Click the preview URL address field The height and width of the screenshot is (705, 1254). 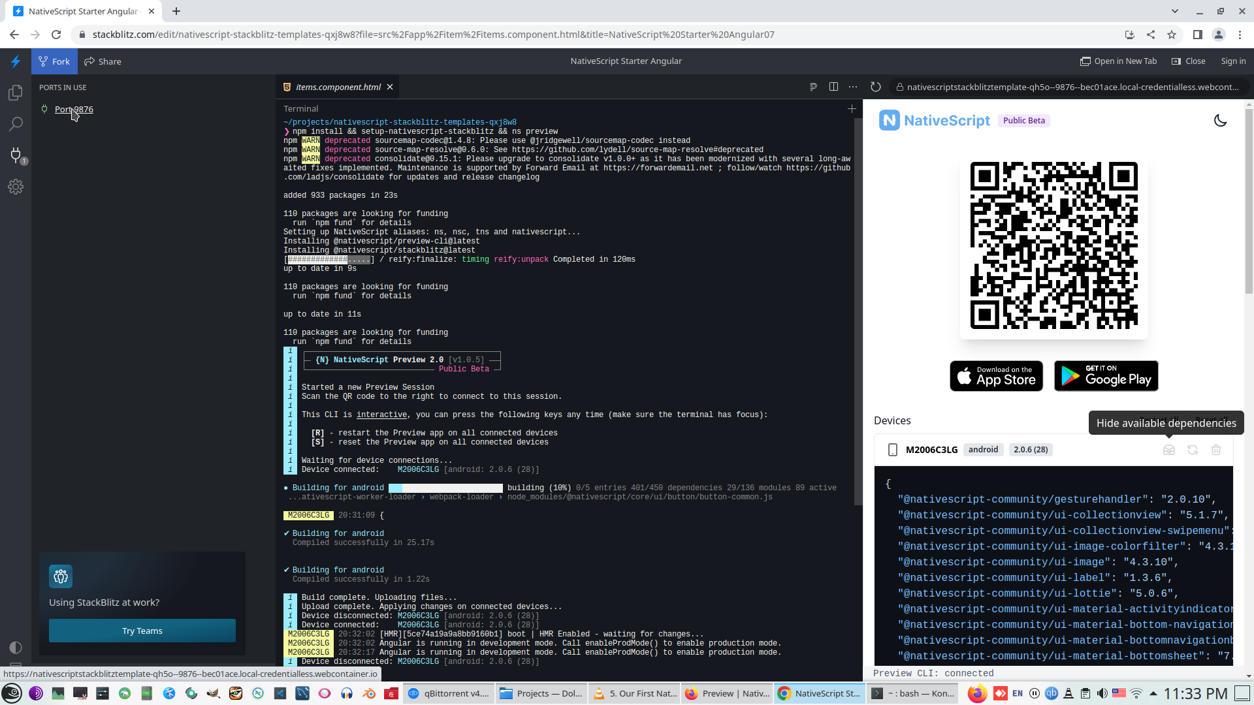[1071, 87]
